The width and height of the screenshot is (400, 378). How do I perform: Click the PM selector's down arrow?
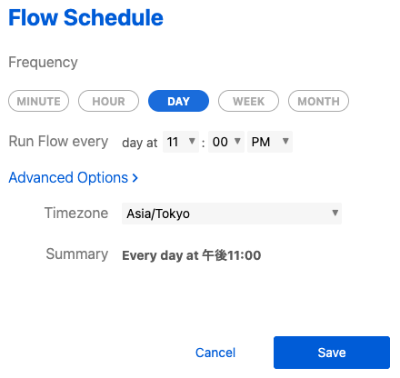(x=285, y=141)
